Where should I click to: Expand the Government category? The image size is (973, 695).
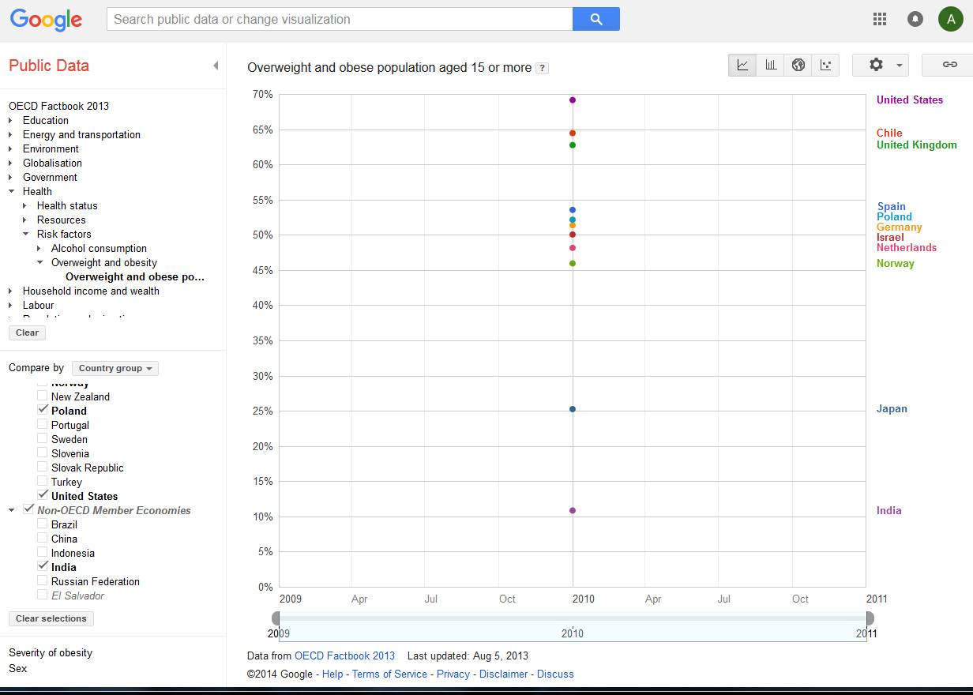(x=11, y=177)
